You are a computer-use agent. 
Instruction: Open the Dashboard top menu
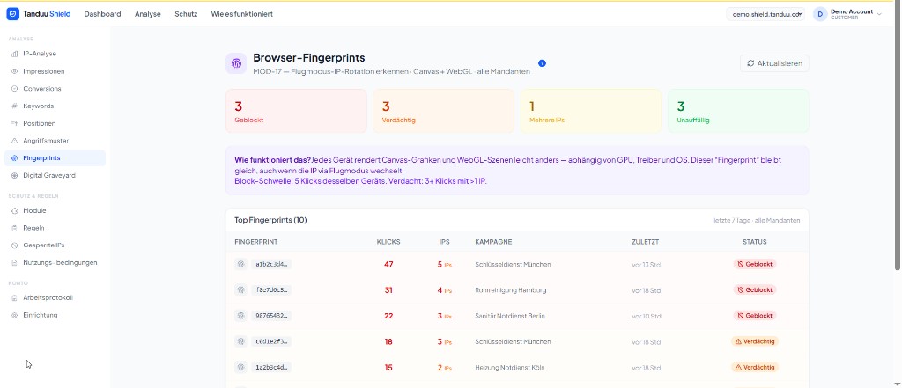[102, 14]
